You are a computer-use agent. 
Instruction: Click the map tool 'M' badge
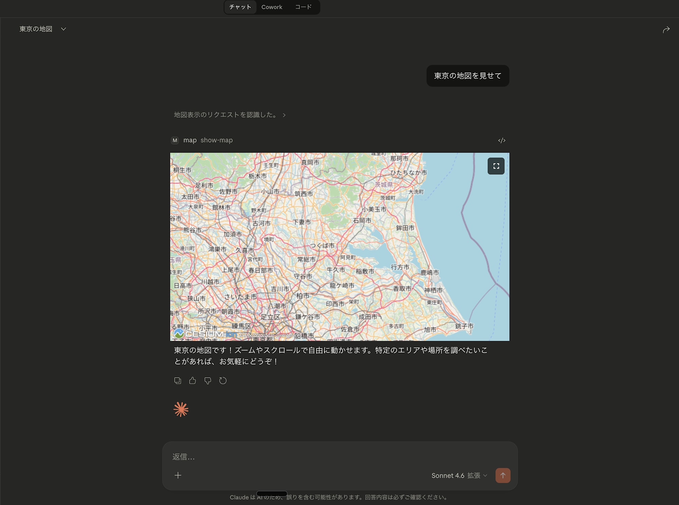[175, 140]
